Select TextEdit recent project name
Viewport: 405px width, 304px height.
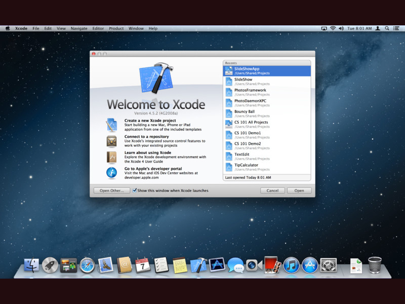242,155
